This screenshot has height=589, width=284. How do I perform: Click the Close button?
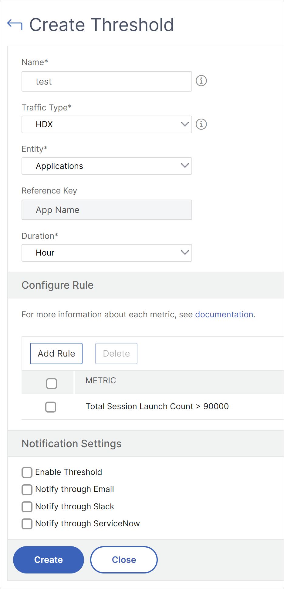coord(124,560)
